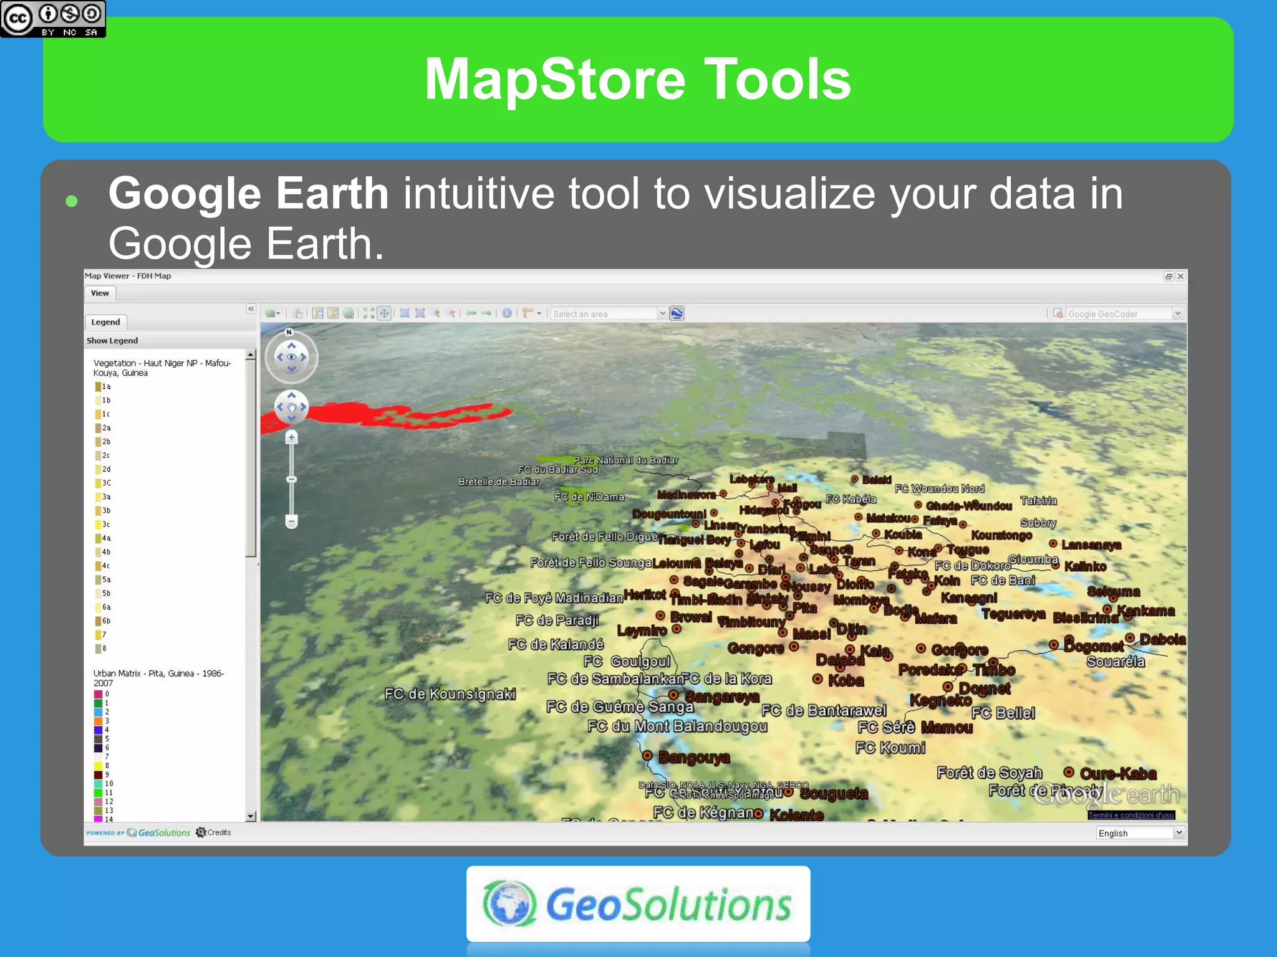This screenshot has width=1277, height=957.
Task: Select the red-cornered zoom box tool
Action: point(420,313)
